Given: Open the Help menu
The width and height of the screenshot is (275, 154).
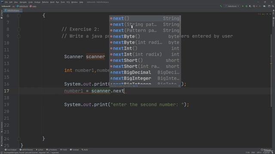Looking at the screenshot, I should [81, 2].
